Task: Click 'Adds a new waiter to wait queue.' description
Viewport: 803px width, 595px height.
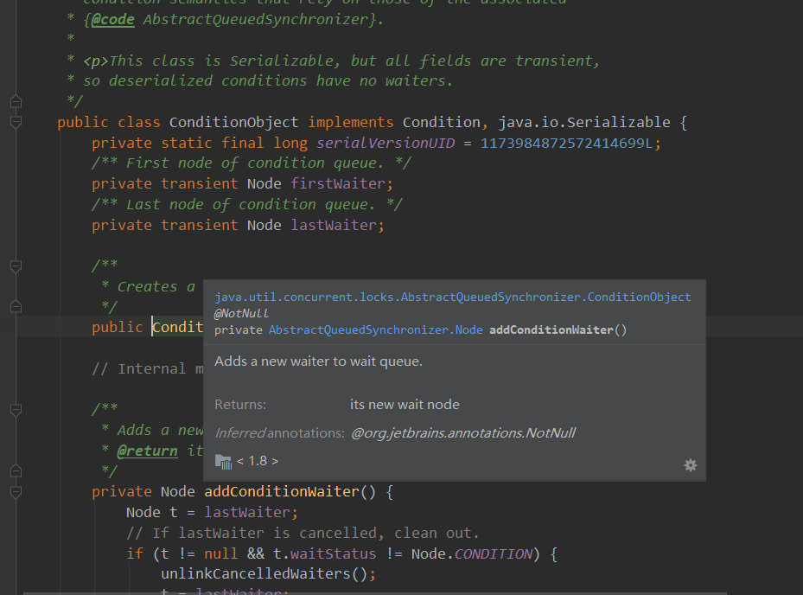Action: point(319,361)
